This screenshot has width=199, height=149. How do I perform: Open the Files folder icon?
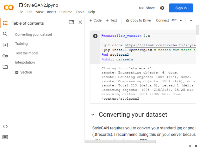coord(5,67)
